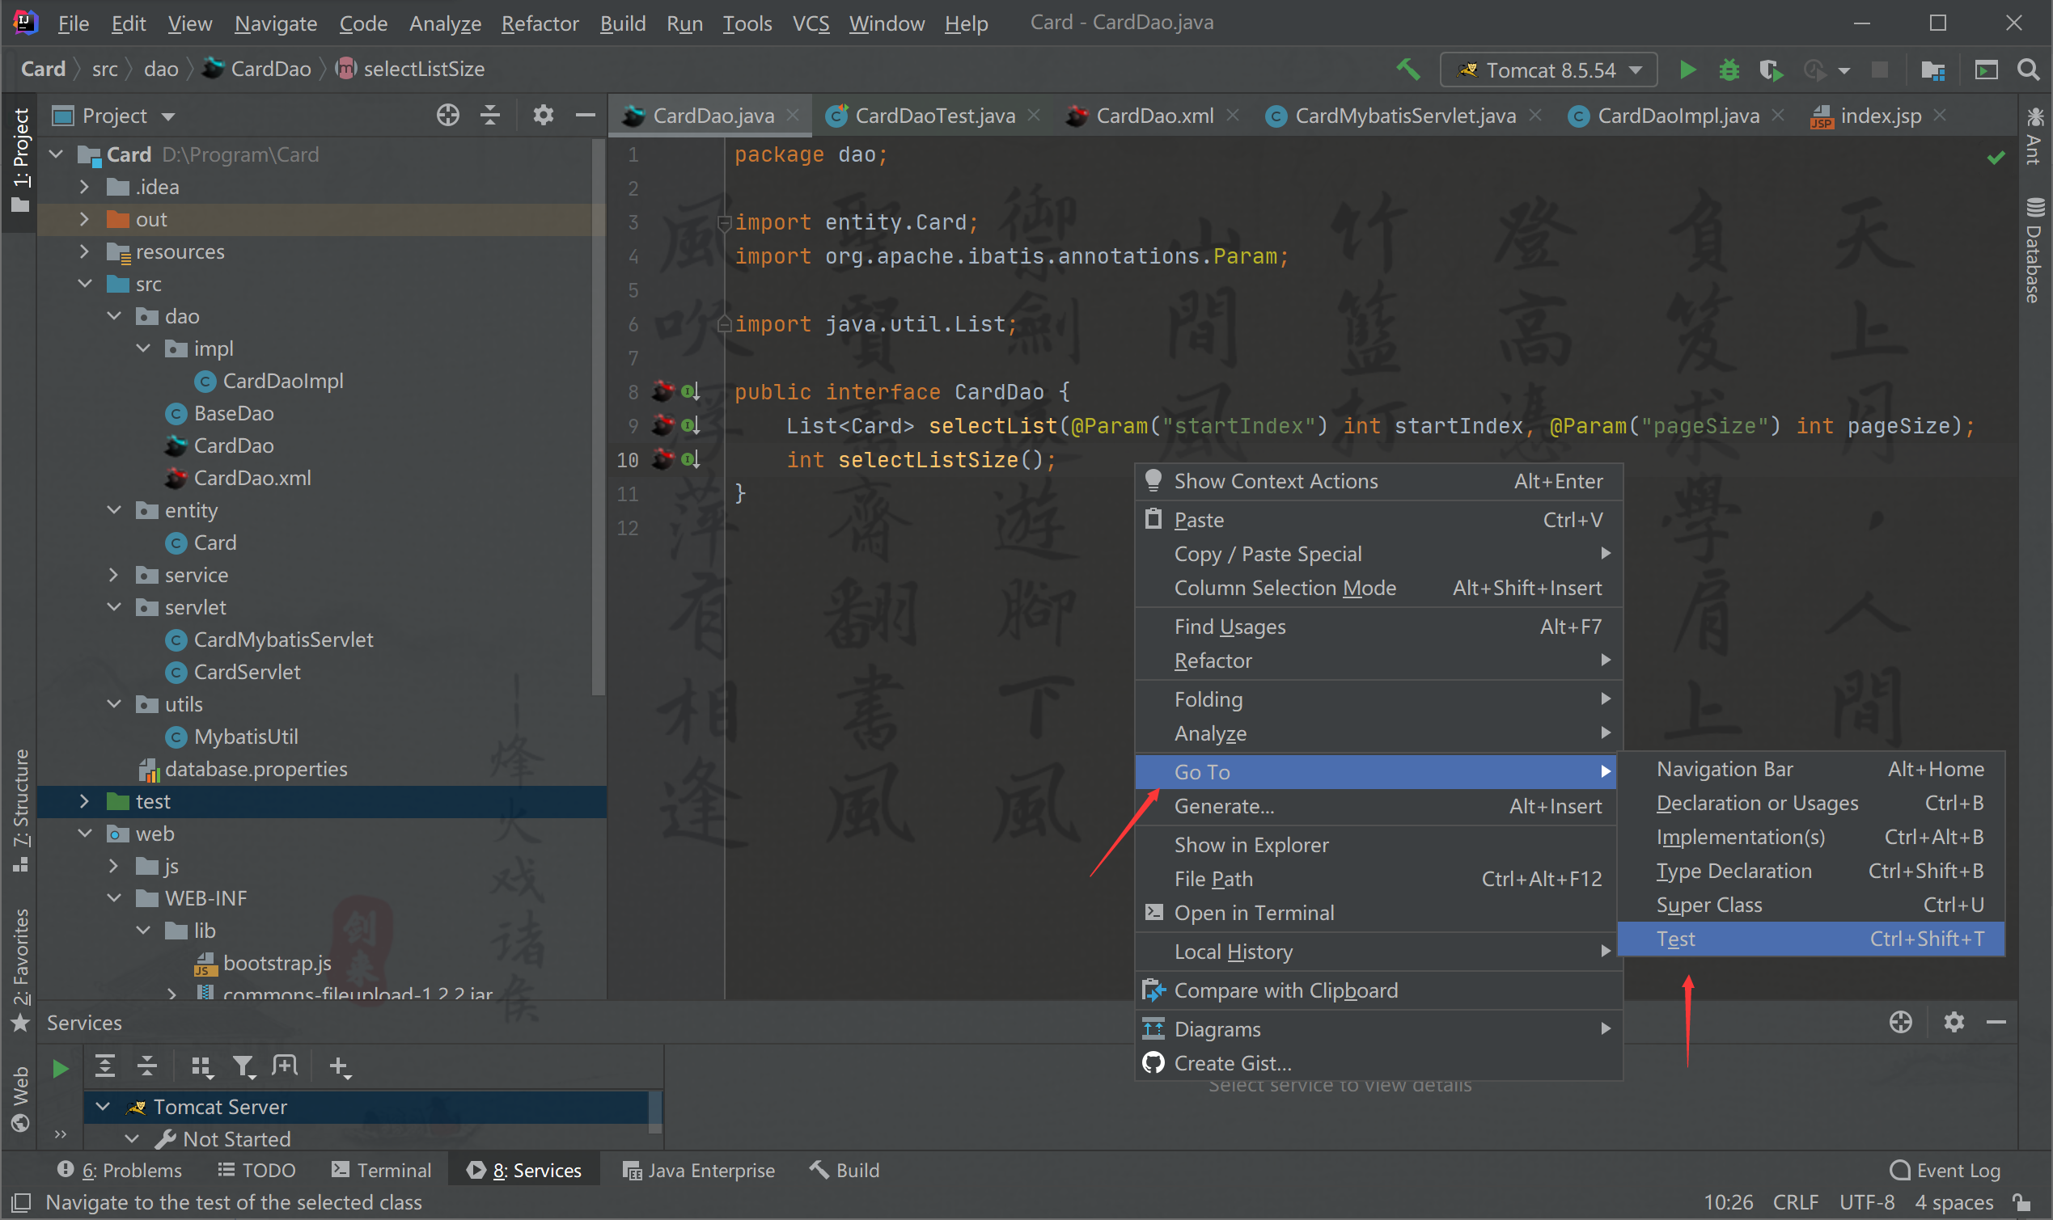Click Filter icon in Services toolbar
Image resolution: width=2053 pixels, height=1220 pixels.
click(x=243, y=1066)
